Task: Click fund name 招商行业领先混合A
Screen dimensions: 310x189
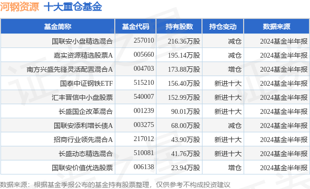Action: (83, 140)
